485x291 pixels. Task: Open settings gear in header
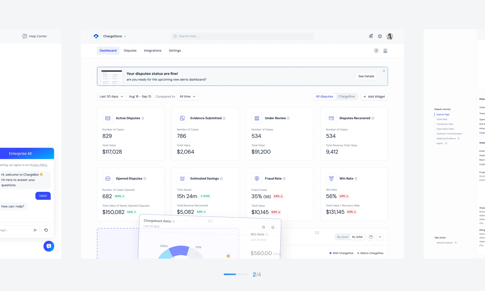380,36
